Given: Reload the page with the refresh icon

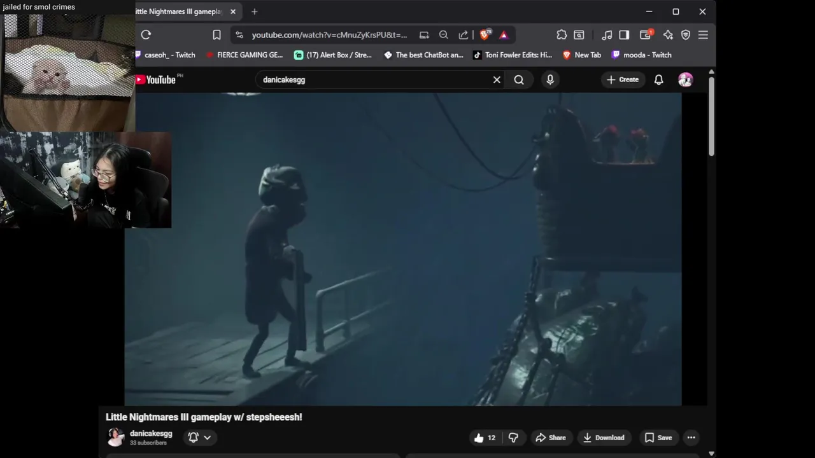Looking at the screenshot, I should [x=146, y=35].
